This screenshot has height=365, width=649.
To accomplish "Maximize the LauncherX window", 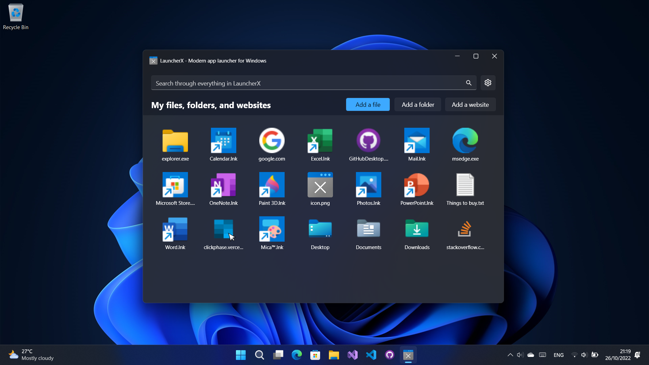I will pyautogui.click(x=476, y=56).
